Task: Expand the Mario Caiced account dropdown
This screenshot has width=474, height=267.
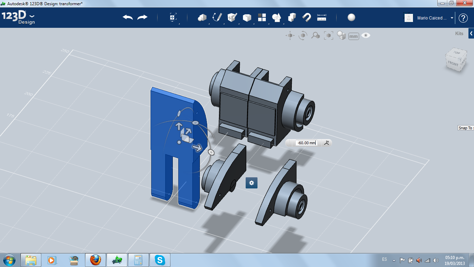Action: point(452,18)
